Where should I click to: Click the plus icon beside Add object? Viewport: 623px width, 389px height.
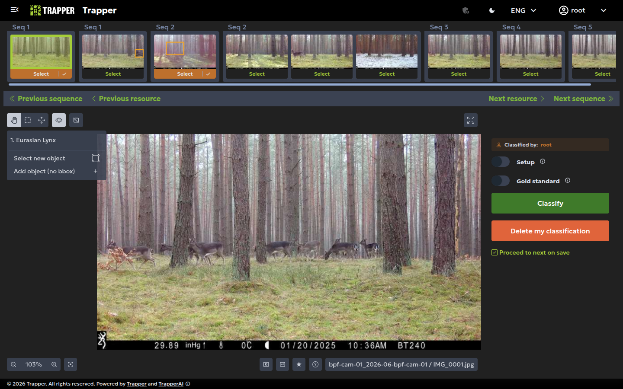pos(96,171)
